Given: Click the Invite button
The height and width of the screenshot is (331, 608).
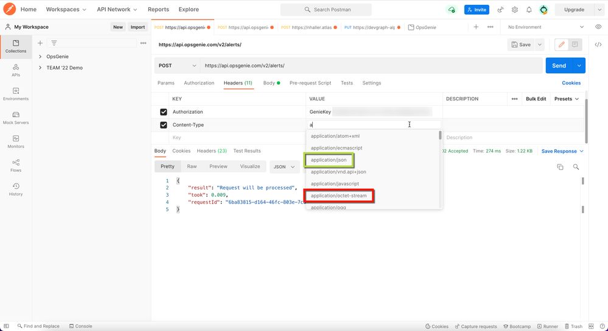Looking at the screenshot, I should 477,10.
